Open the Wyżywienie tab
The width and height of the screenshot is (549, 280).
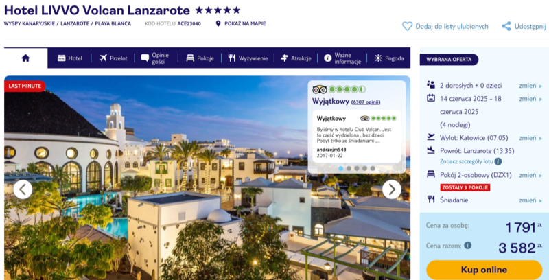tap(248, 58)
